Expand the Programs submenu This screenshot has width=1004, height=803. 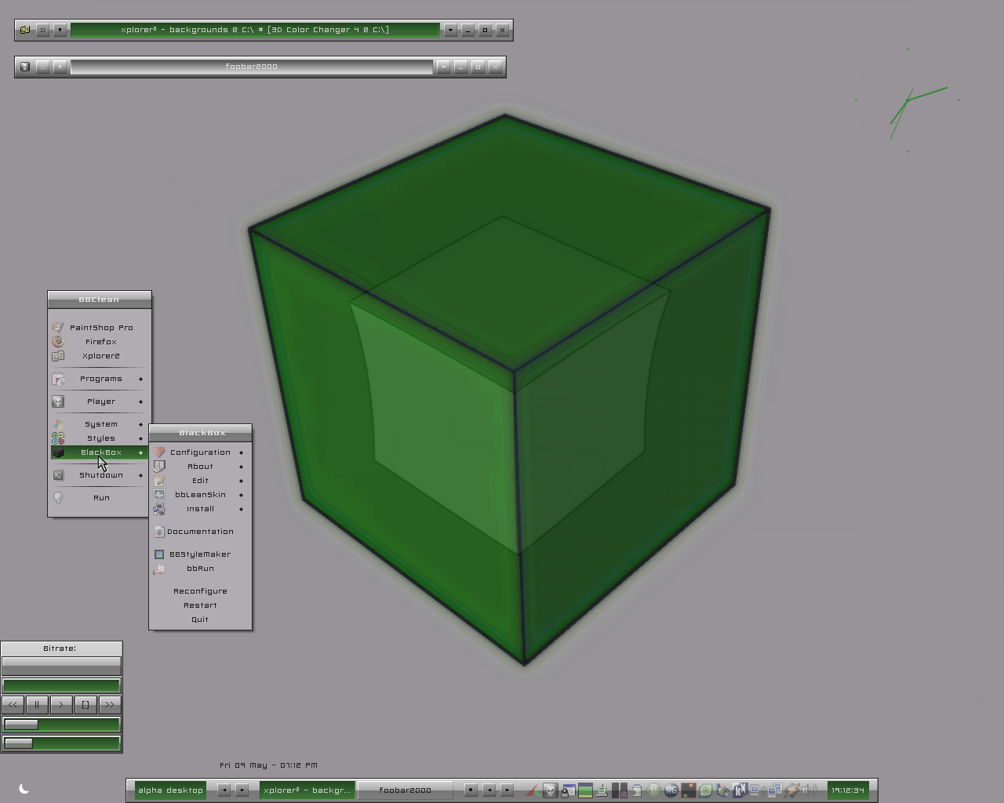click(x=100, y=378)
